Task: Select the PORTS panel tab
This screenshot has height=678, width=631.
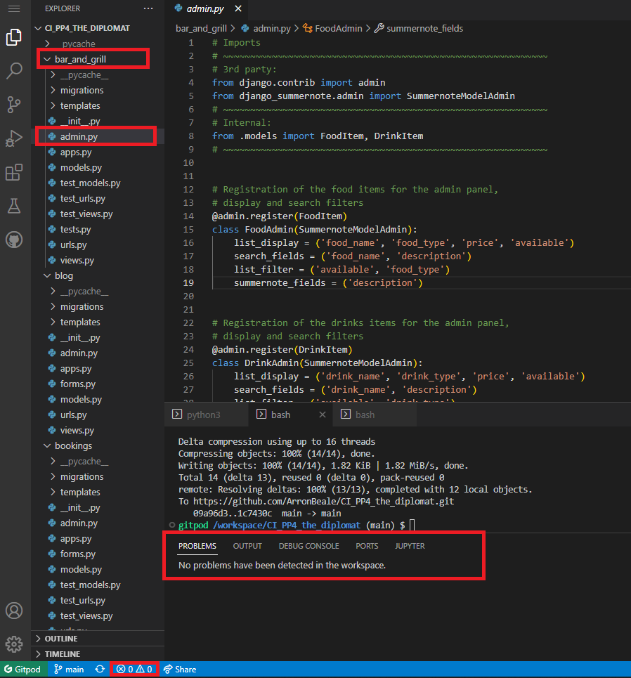Action: [367, 546]
